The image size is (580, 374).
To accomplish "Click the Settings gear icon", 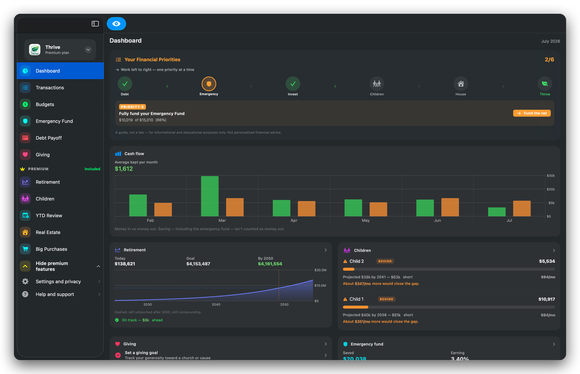I will pyautogui.click(x=25, y=282).
